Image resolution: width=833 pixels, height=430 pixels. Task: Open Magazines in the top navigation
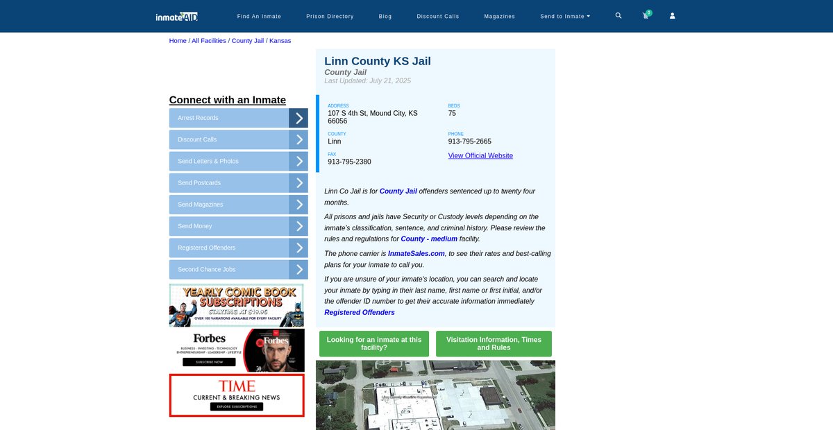pyautogui.click(x=500, y=16)
